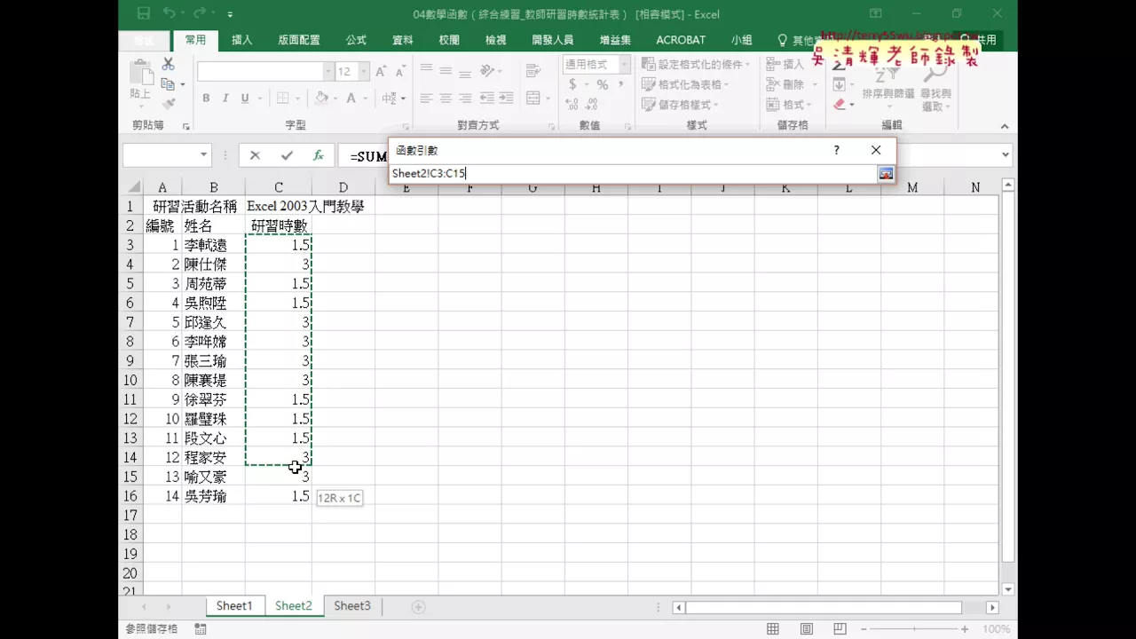Click the New Sheet plus icon
The width and height of the screenshot is (1136, 639).
point(419,607)
